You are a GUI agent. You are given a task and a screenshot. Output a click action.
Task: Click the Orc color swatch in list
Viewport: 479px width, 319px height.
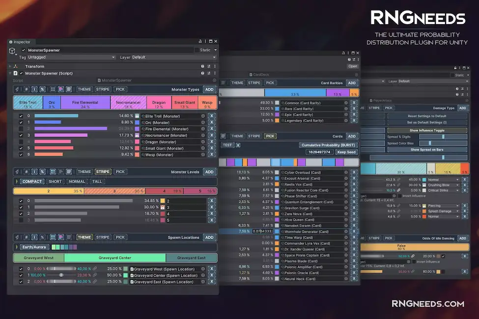(x=137, y=122)
